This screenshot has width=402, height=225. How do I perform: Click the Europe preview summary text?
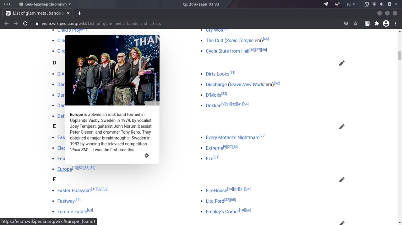tap(111, 132)
